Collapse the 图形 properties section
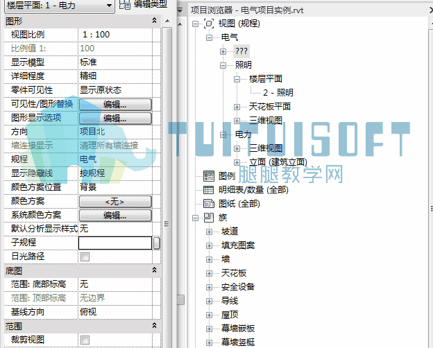Screen dimensions: 433x348 pyautogui.click(x=154, y=20)
